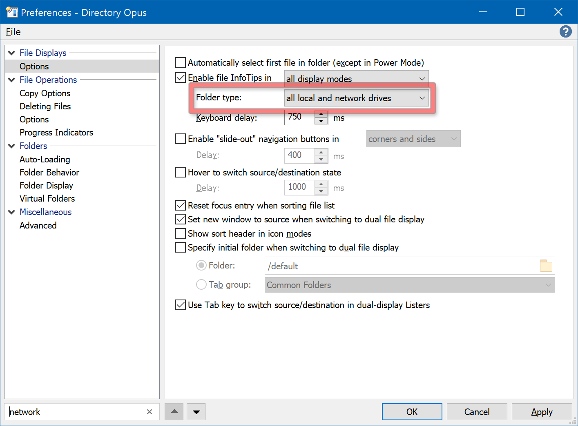Enable automatically select first file checkbox

pos(181,62)
